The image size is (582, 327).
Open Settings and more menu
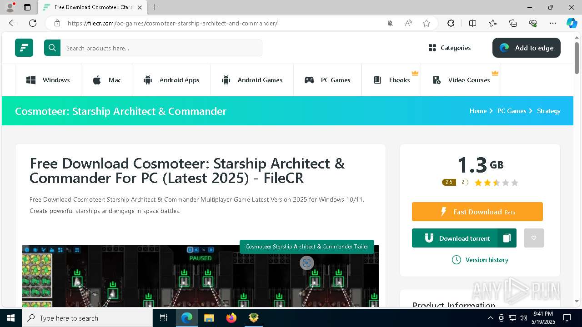point(553,23)
